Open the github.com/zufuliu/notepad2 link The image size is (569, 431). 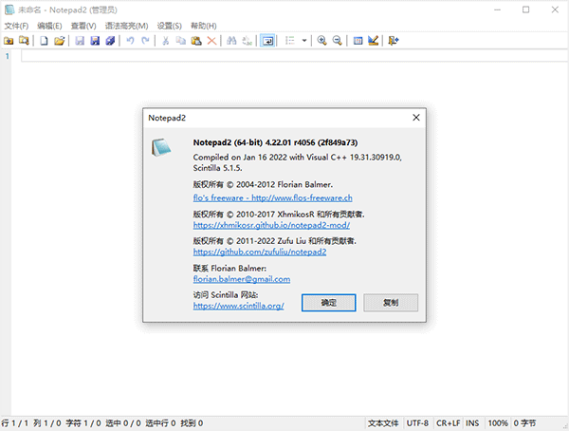[260, 253]
